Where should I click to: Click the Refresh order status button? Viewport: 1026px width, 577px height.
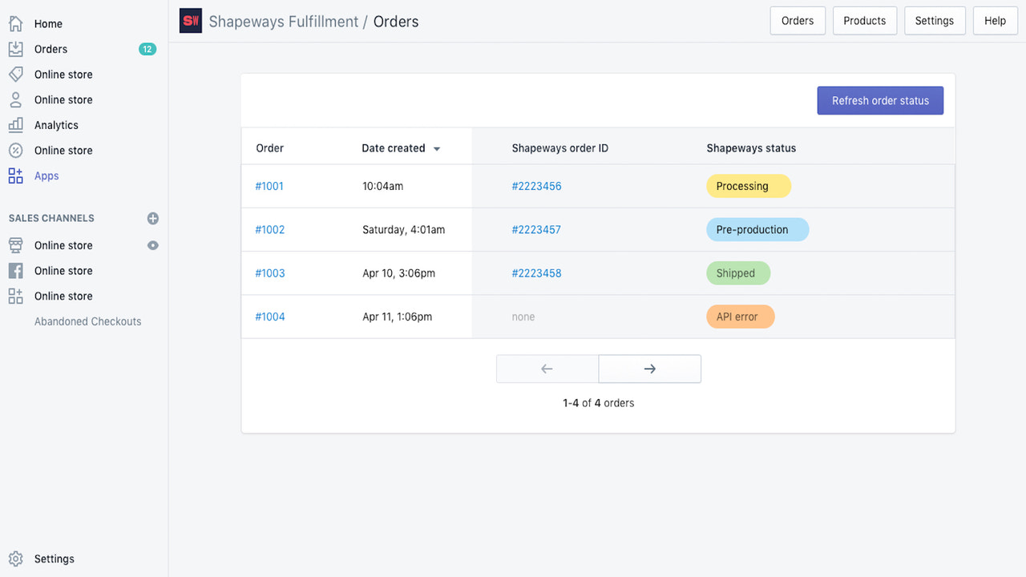[x=880, y=100]
